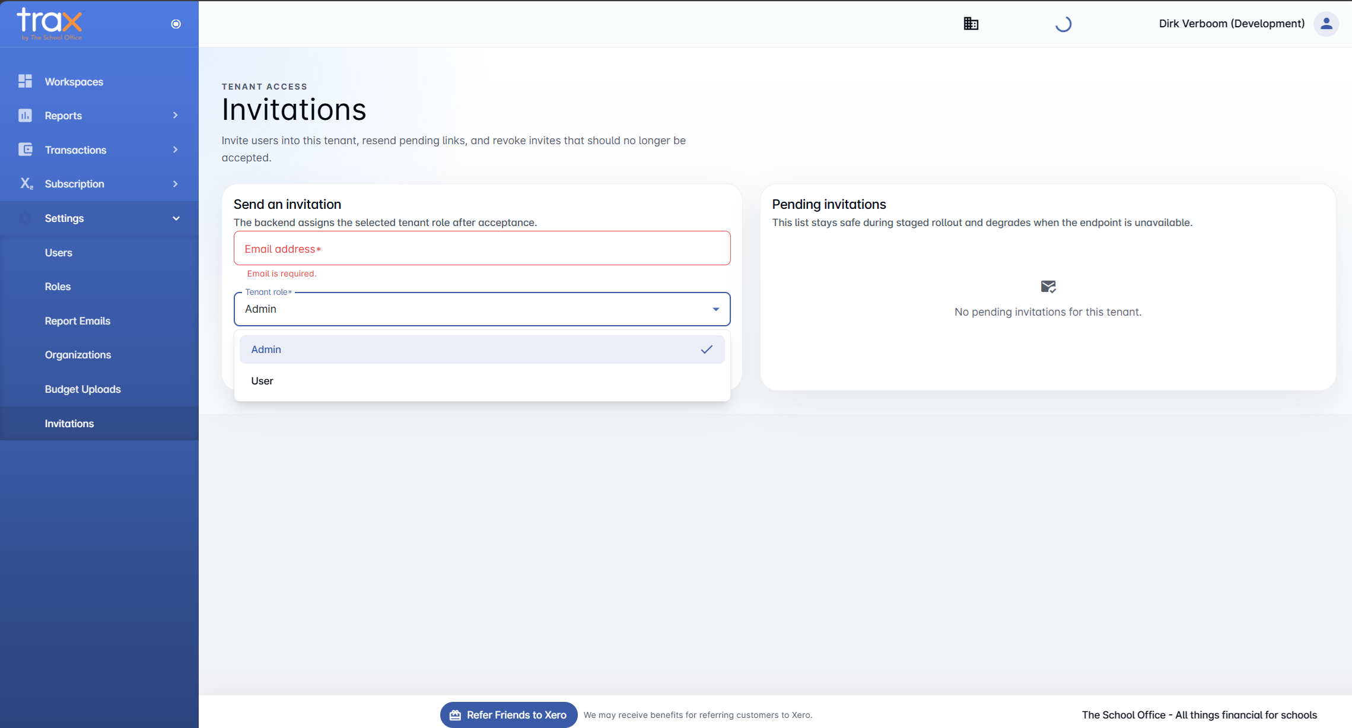Open the organization building icon in the header
Screen dimensions: 1352x728
click(971, 24)
